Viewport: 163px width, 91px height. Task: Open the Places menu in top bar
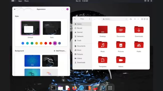click(27, 1)
